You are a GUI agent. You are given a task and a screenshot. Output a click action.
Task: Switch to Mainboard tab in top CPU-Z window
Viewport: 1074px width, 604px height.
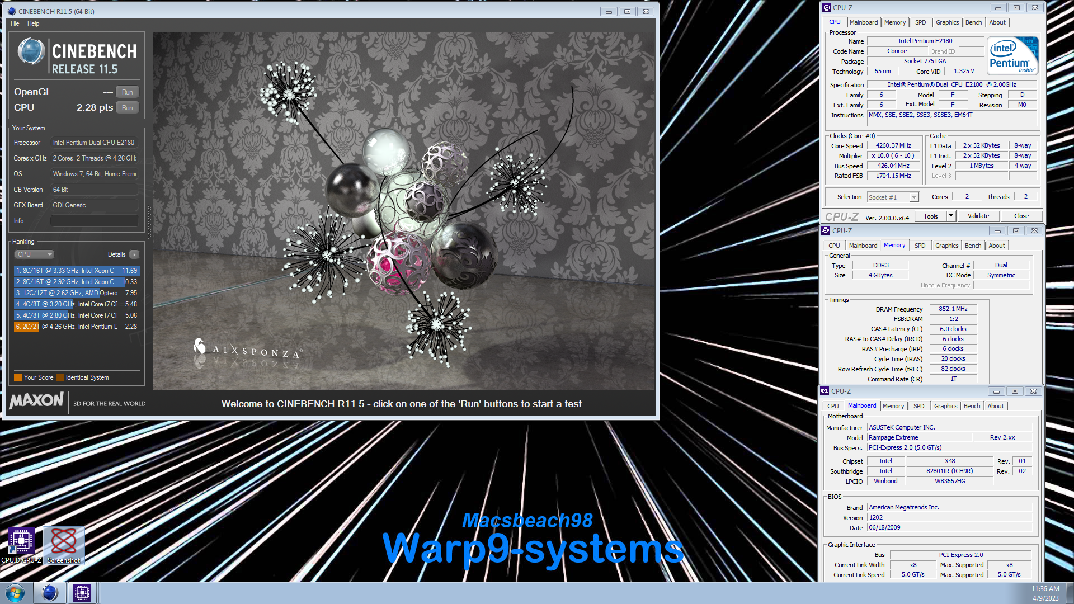tap(864, 22)
